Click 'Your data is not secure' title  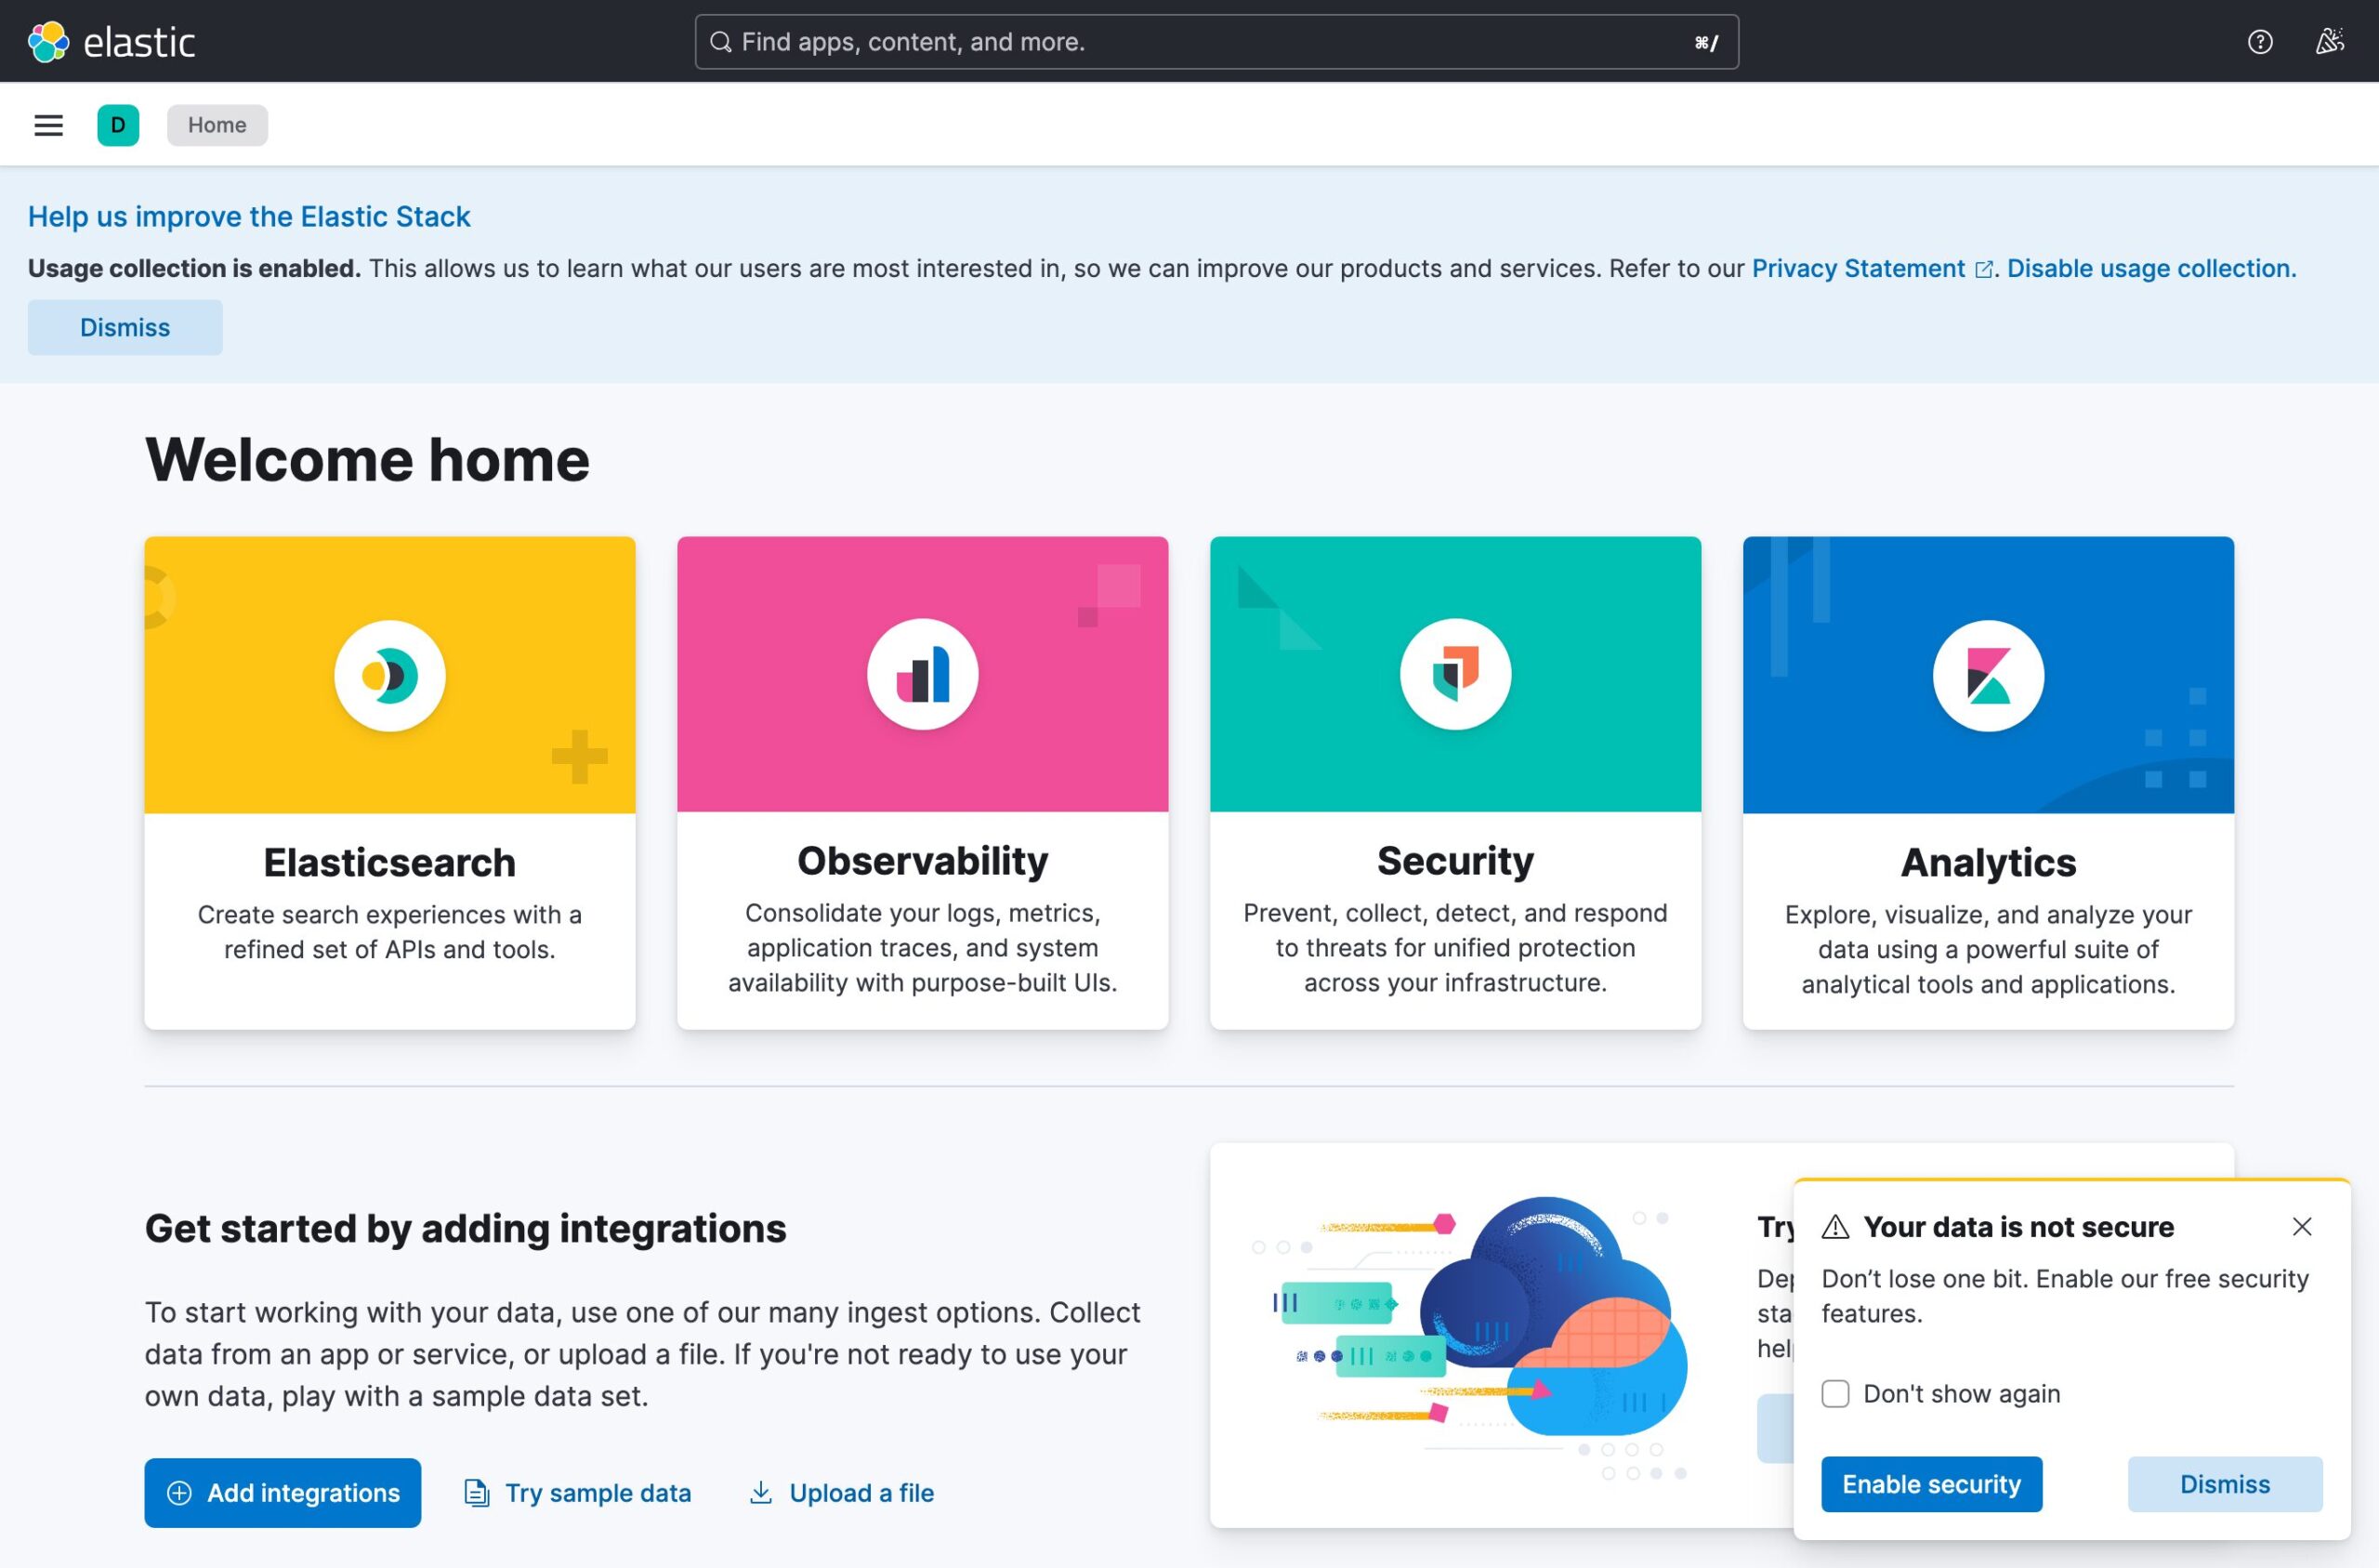(2018, 1227)
